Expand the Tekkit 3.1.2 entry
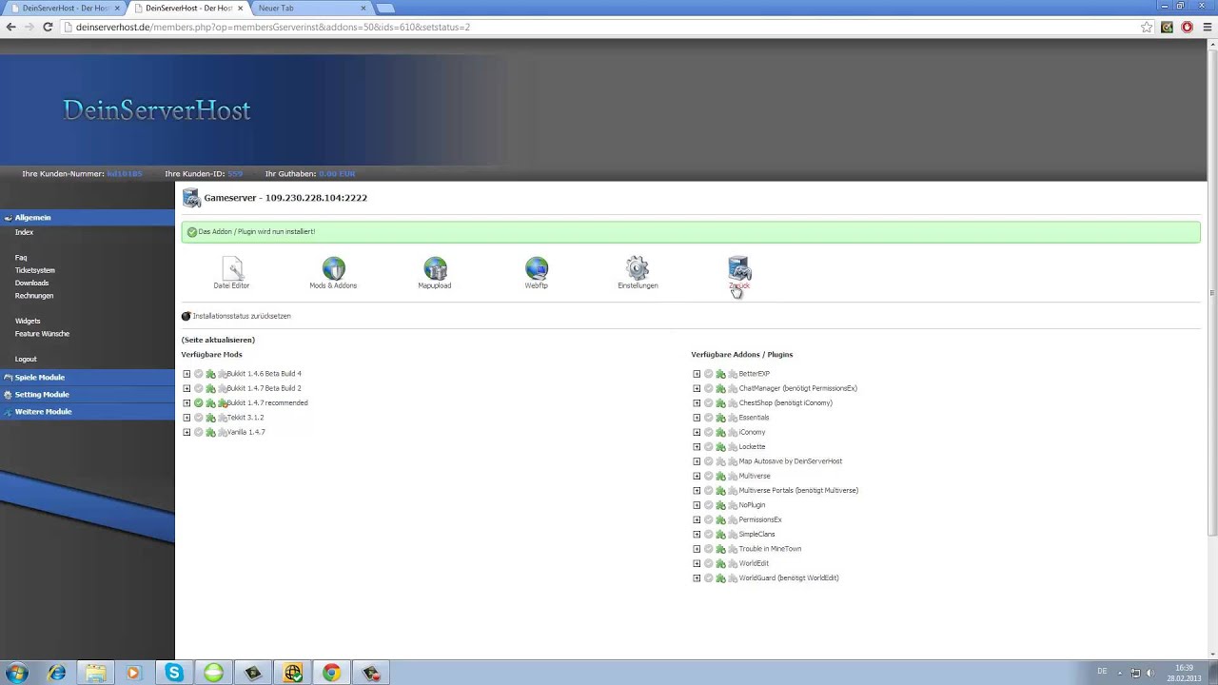 [x=187, y=418]
